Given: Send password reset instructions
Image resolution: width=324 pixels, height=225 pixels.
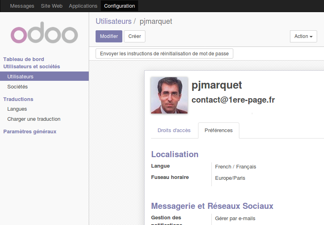Looking at the screenshot, I should (164, 54).
